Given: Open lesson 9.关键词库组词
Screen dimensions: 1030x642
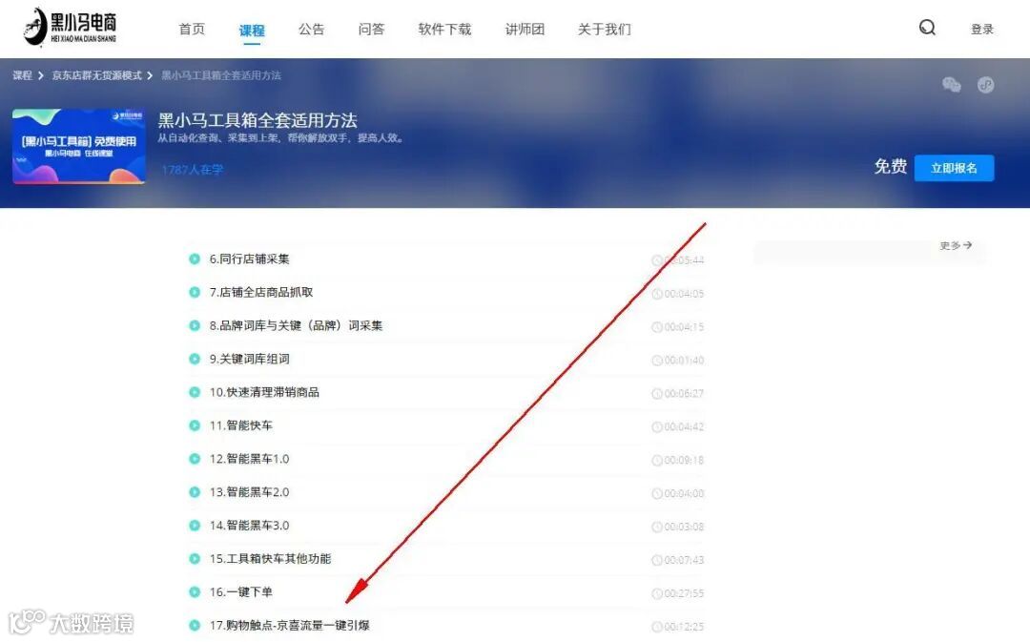Looking at the screenshot, I should point(250,359).
